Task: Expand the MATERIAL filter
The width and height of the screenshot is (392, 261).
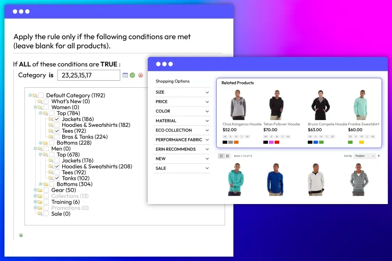Action: [x=182, y=121]
